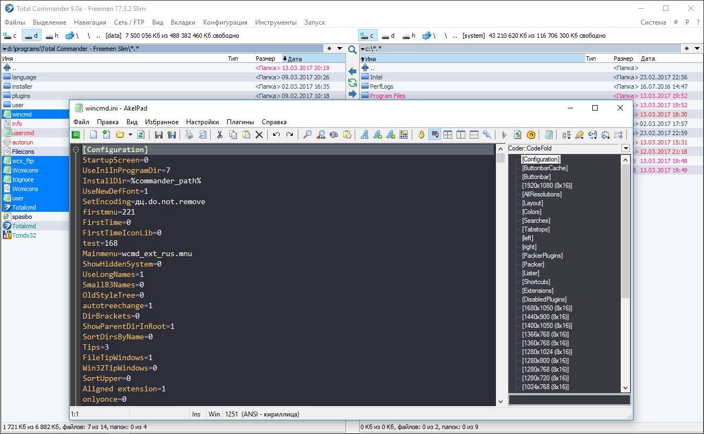Redo the edit in AkelPad toolbar
Viewport: 704px width, 434px height.
click(290, 135)
